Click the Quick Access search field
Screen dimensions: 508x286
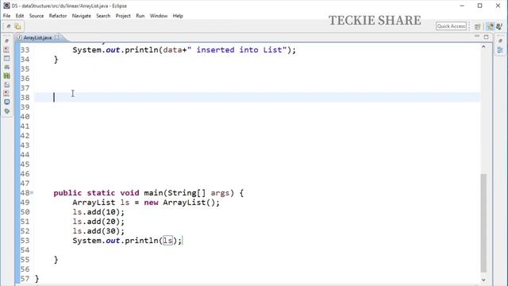[x=451, y=26]
